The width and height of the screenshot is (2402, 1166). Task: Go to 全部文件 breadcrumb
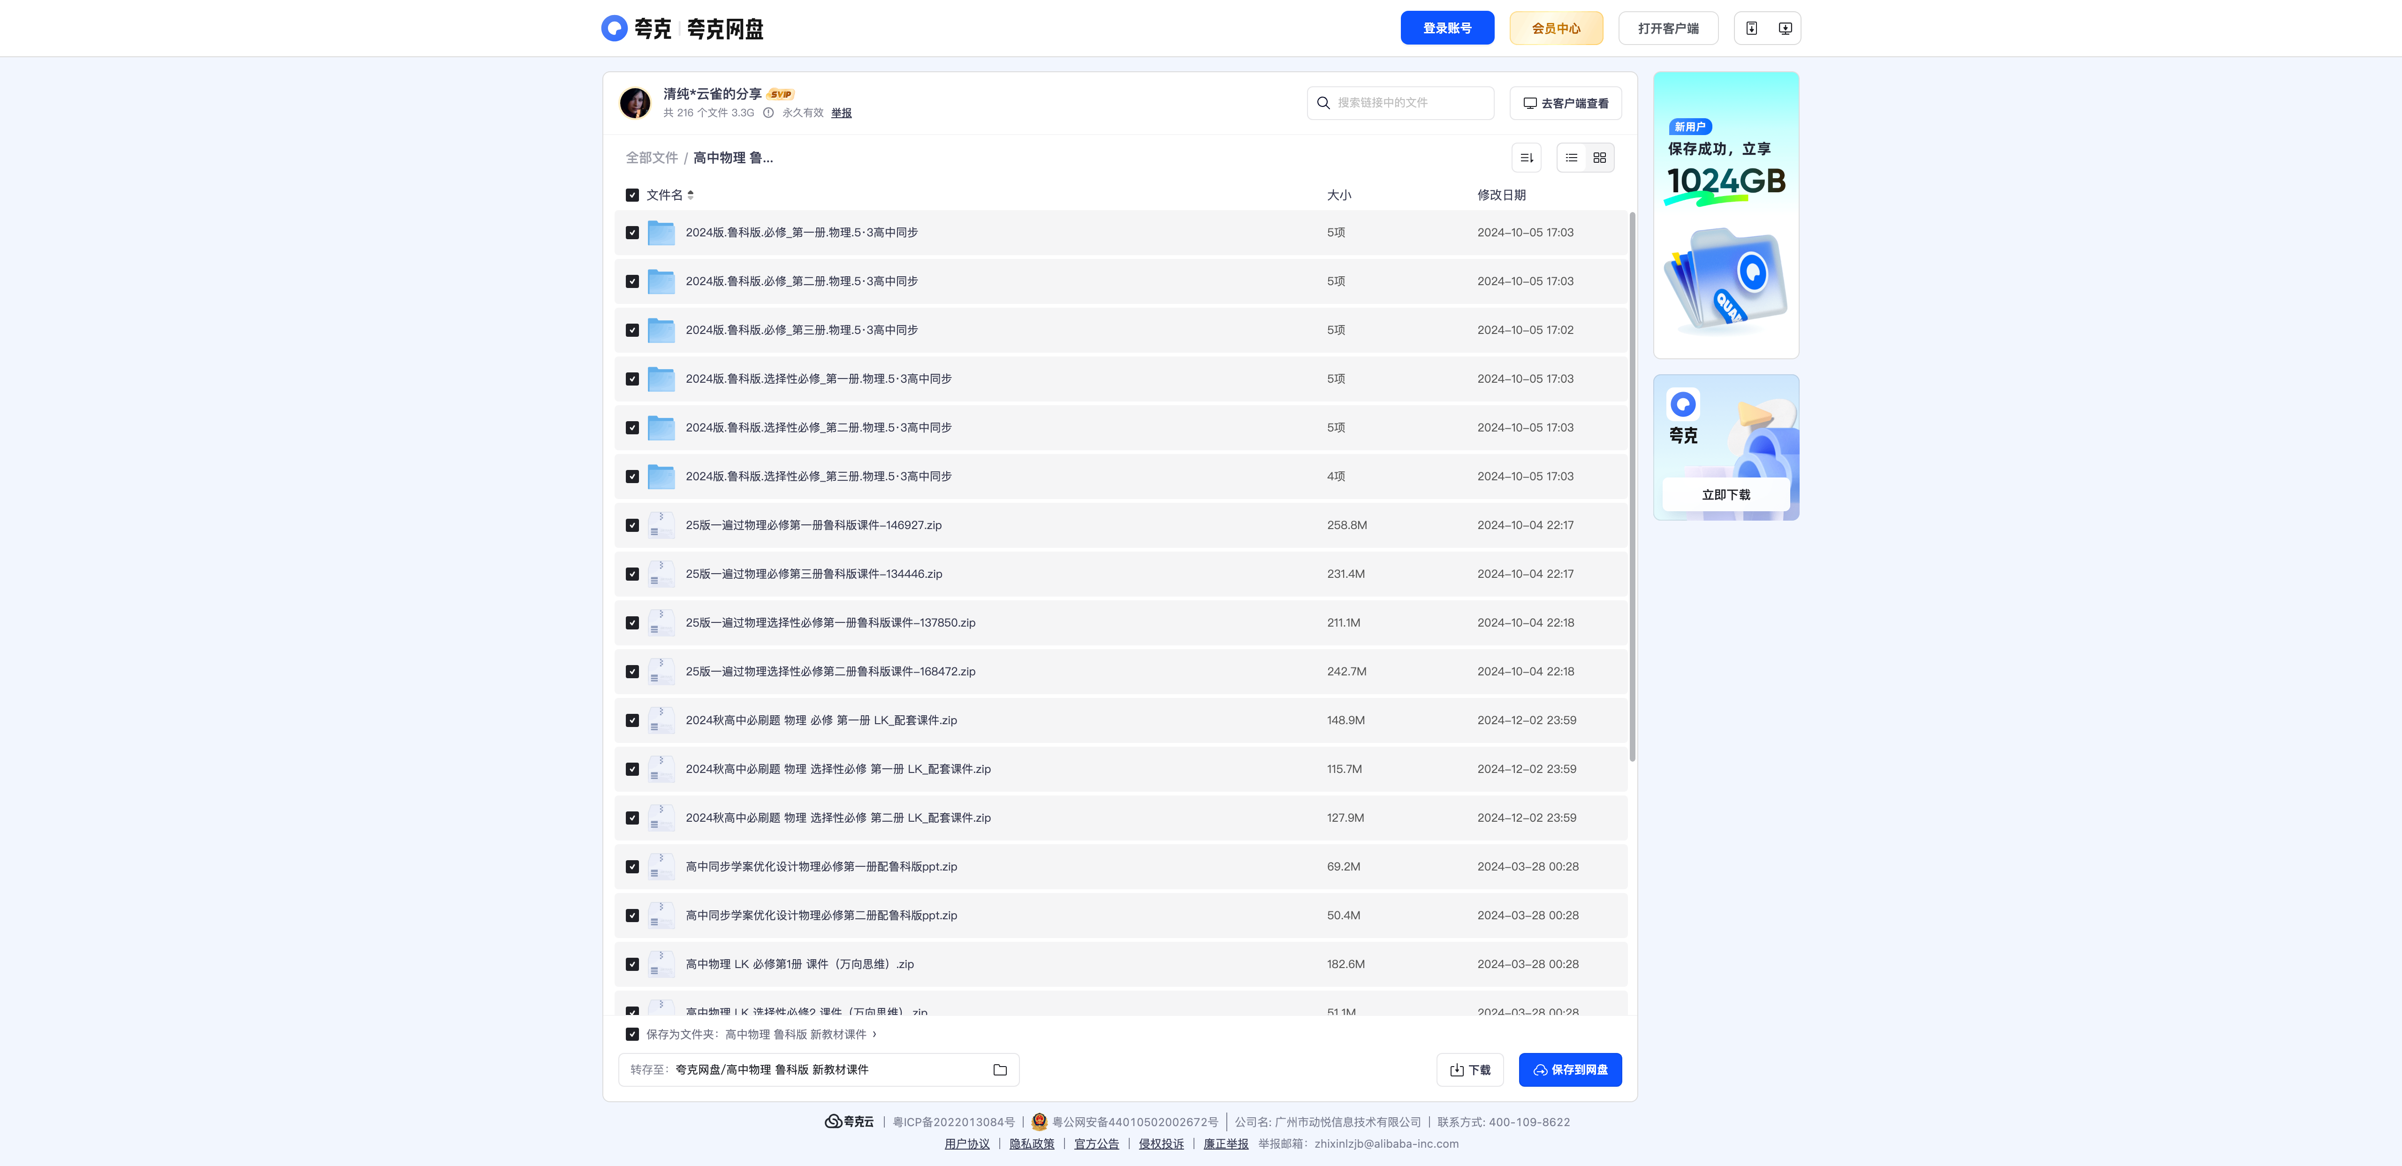[651, 158]
